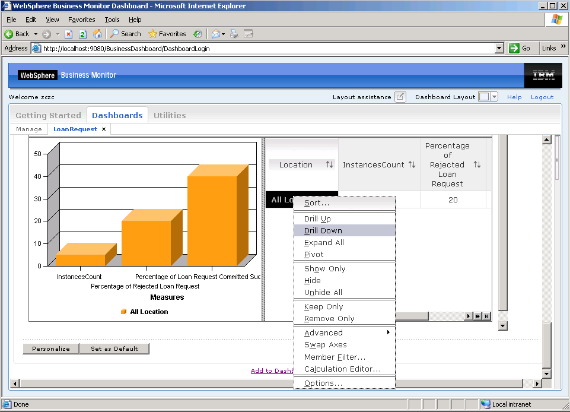Image resolution: width=570 pixels, height=412 pixels.
Task: Open the Favorites menu in the menu bar
Action: 82,20
